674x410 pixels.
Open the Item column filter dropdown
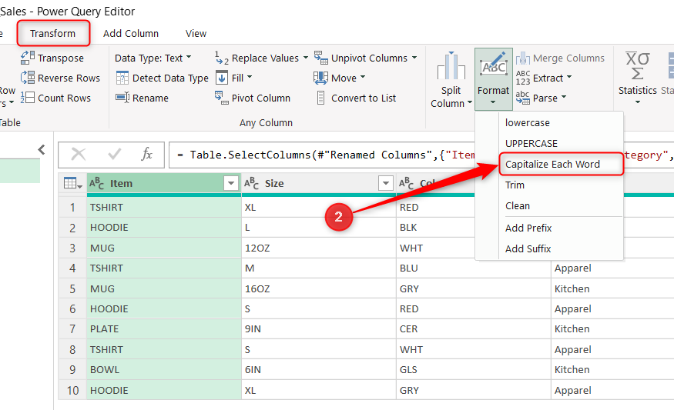(x=231, y=183)
